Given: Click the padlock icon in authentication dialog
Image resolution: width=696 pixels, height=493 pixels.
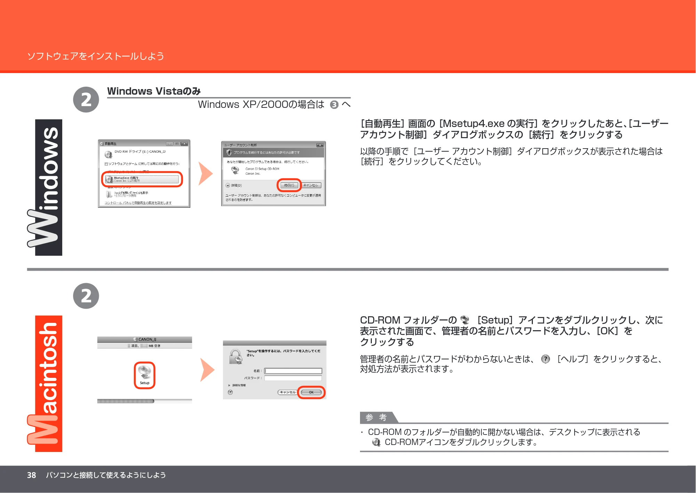Looking at the screenshot, I should (x=236, y=357).
